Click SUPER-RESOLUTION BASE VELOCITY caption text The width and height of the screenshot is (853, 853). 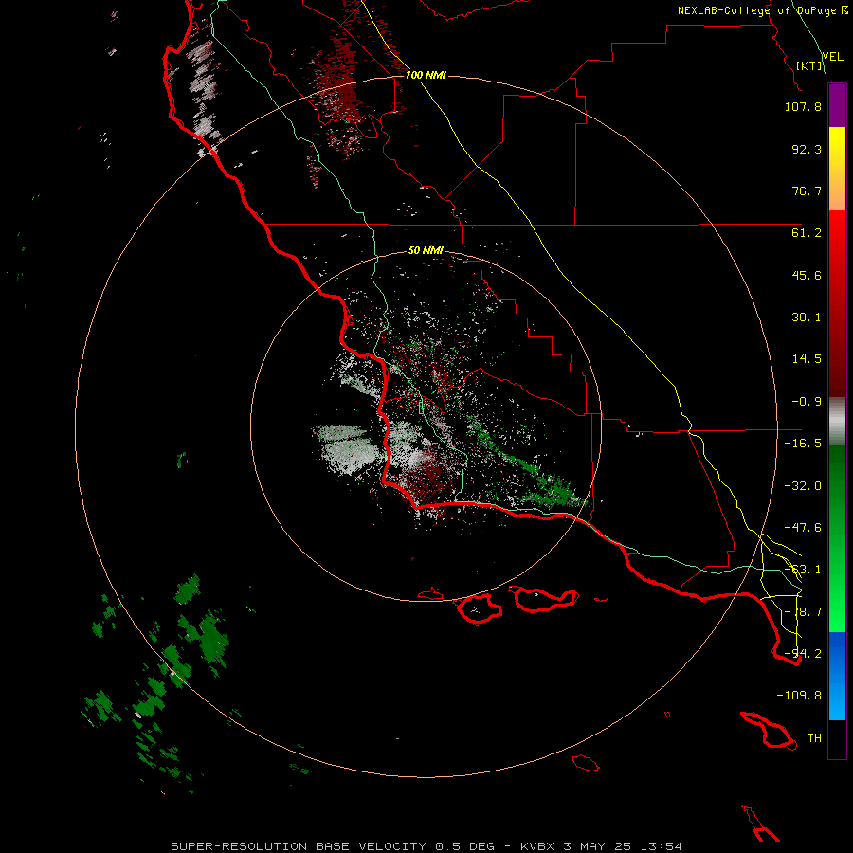(299, 846)
